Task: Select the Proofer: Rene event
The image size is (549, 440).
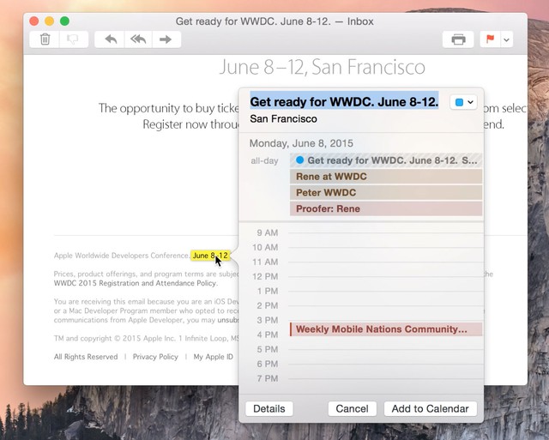Action: [386, 208]
